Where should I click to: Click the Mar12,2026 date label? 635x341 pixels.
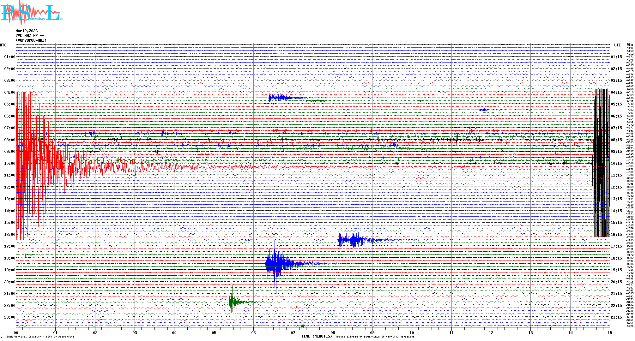[27, 31]
